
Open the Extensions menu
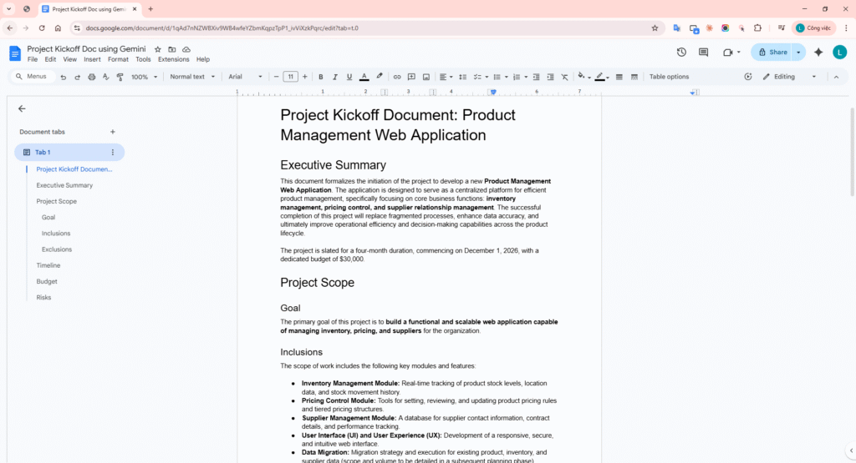coord(173,60)
